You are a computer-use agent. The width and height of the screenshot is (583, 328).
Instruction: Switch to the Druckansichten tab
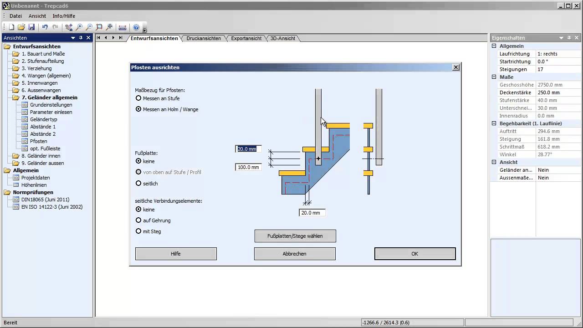point(204,38)
